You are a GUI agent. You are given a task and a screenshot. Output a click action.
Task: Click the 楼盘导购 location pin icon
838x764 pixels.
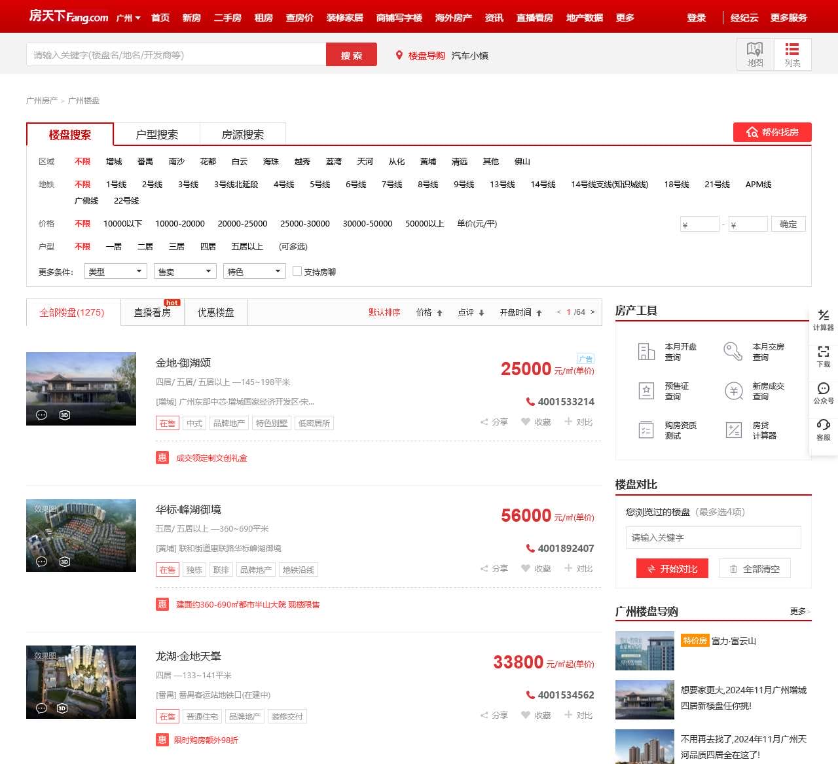tap(399, 56)
